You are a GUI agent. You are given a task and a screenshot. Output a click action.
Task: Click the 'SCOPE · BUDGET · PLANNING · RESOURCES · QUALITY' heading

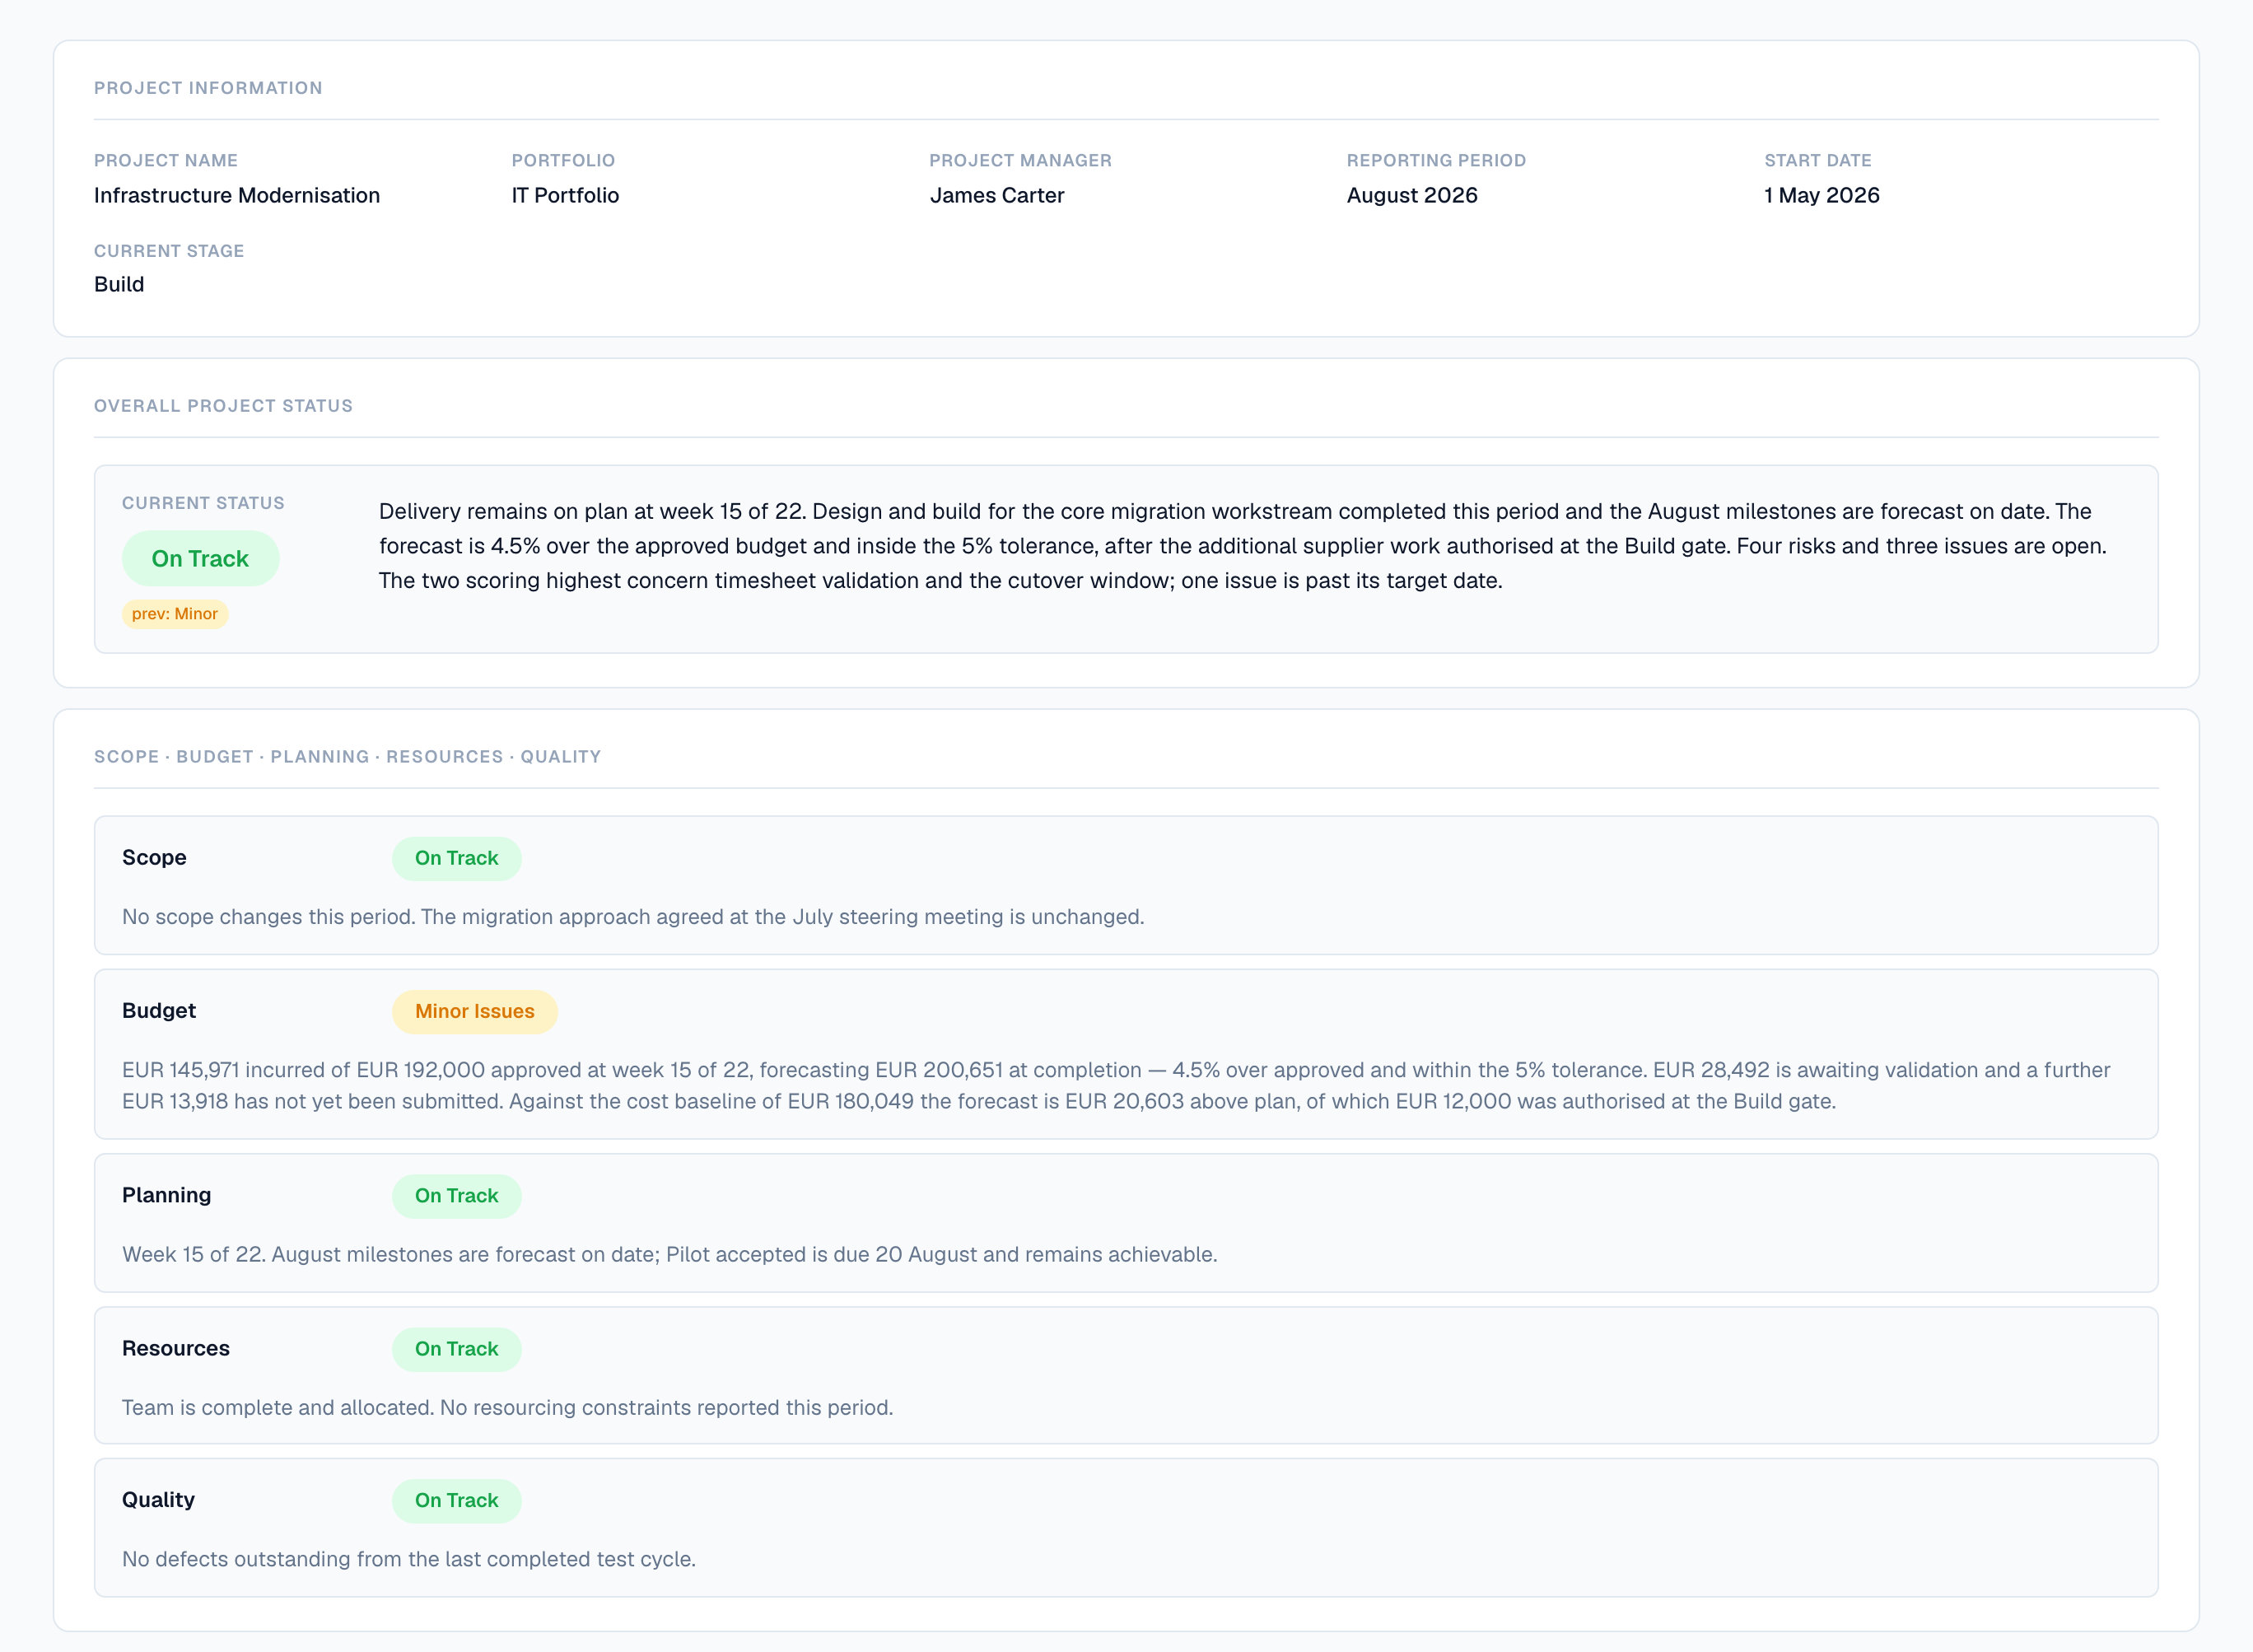pyautogui.click(x=347, y=757)
